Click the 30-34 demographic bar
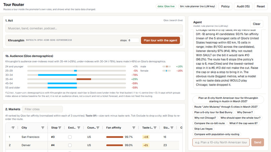Viewport: 271px width, 152px height. click(57, 75)
